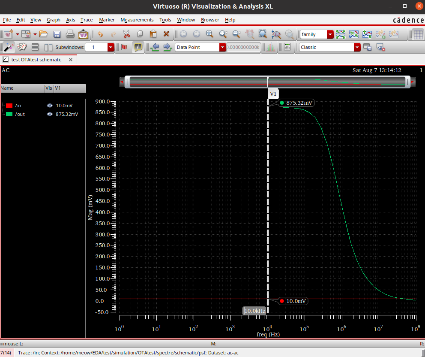
Task: Click the V1 marker label
Action: click(273, 93)
